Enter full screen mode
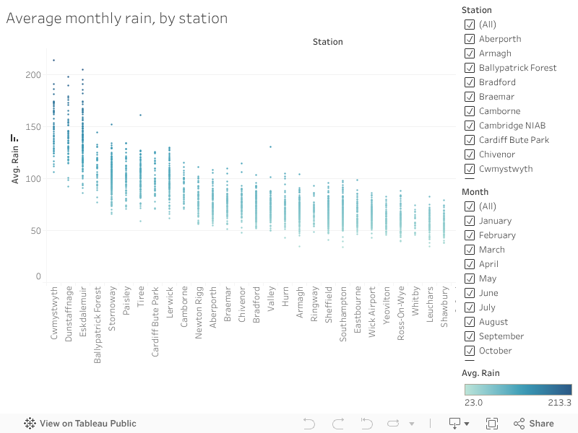Viewport: 578px width, 433px height. click(492, 424)
